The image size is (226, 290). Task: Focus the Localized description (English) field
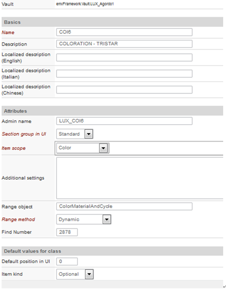tap(124, 58)
